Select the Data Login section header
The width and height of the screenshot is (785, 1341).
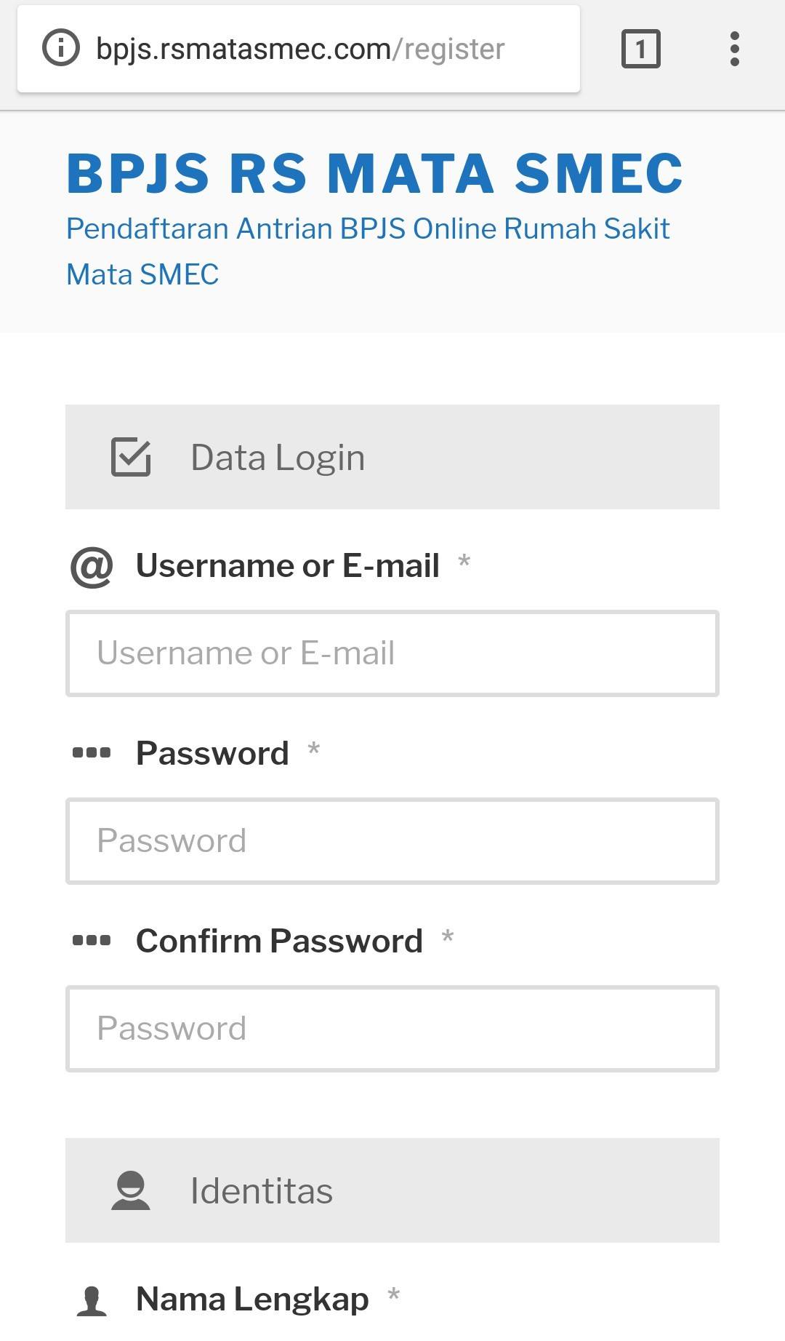pyautogui.click(x=392, y=457)
